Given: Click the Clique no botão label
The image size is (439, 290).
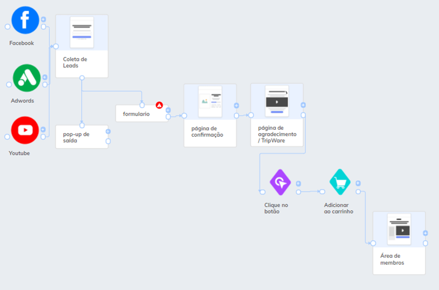Looking at the screenshot, I should [x=276, y=208].
